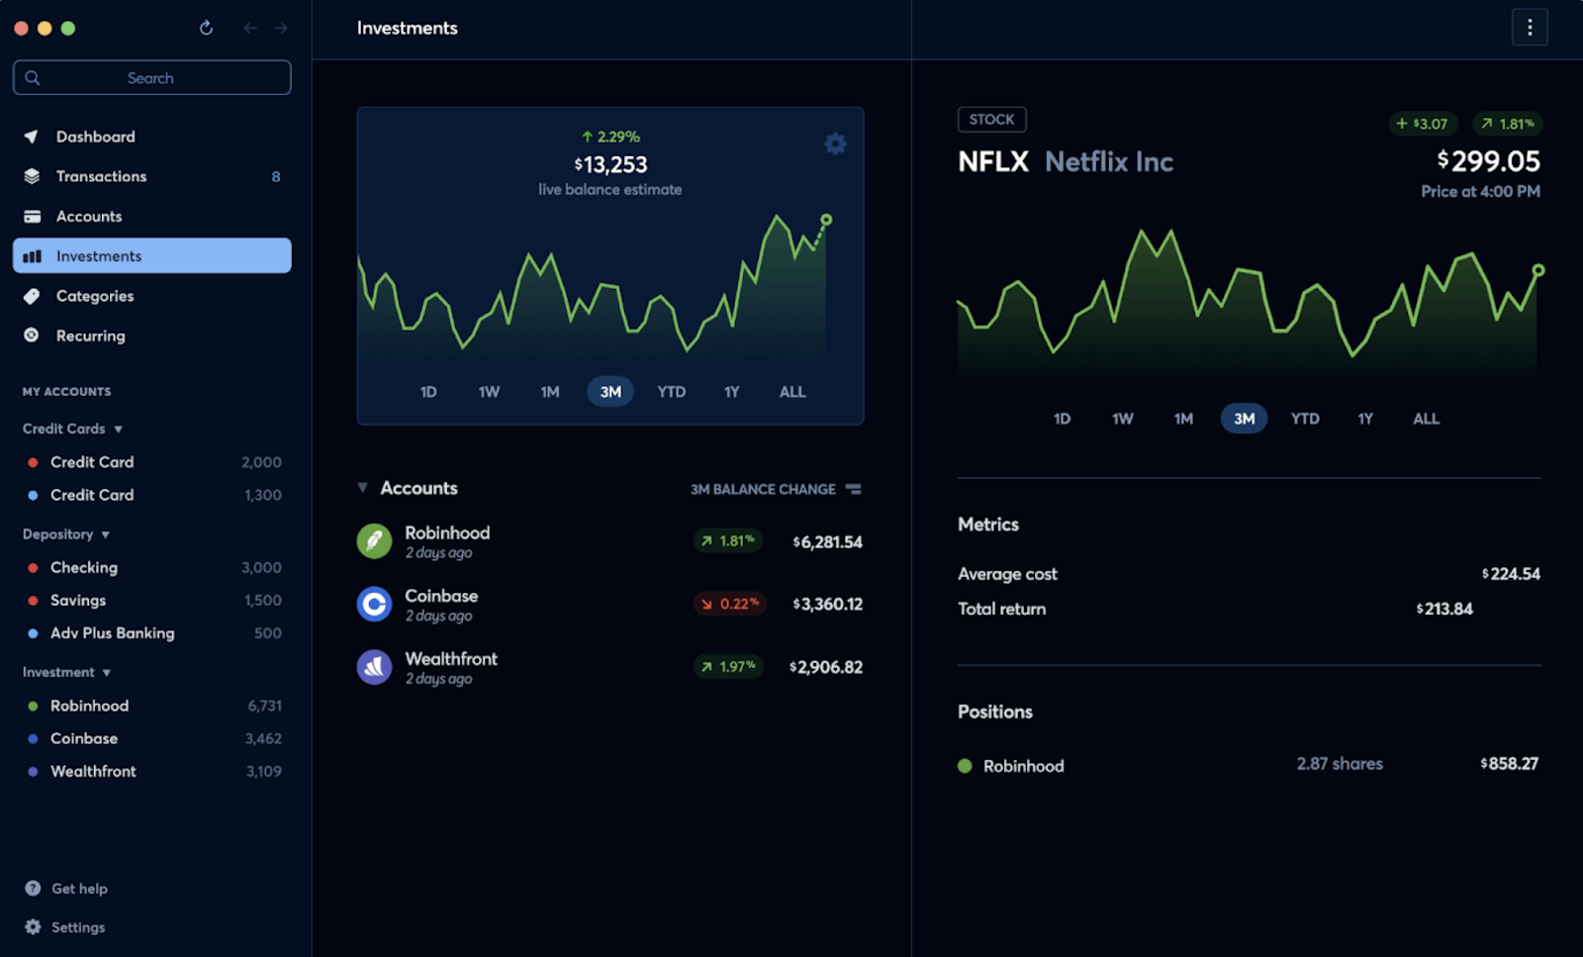Click the Coinbase logo icon

tap(374, 604)
